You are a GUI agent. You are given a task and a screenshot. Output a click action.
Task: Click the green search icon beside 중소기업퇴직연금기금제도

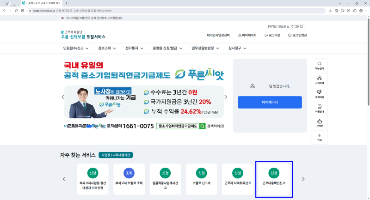[202, 126]
